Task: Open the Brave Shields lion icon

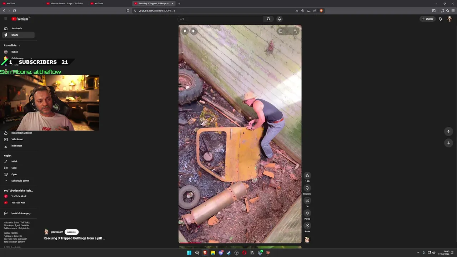Action: (321, 11)
